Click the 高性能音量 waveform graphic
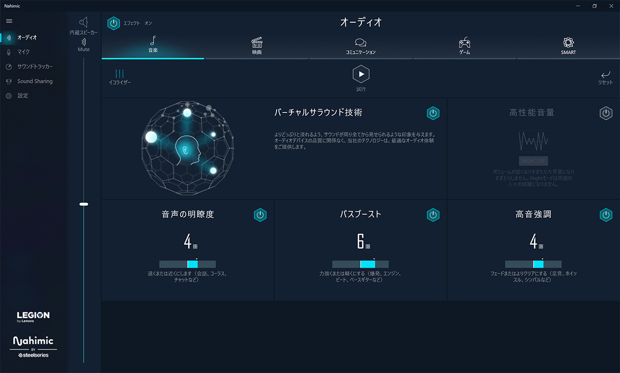Viewport: 620px width, 373px height. click(533, 140)
